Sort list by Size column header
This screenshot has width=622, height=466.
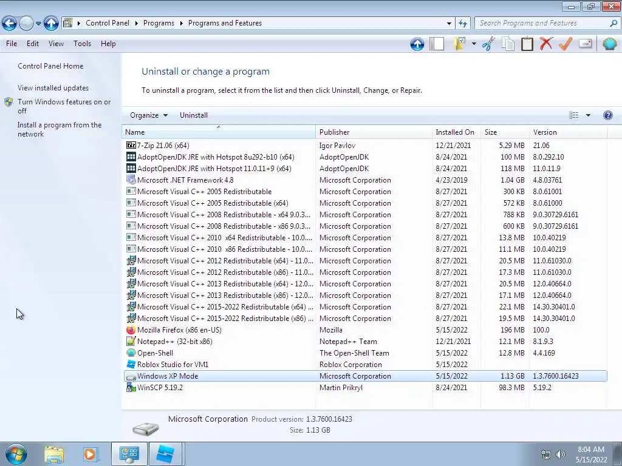(x=505, y=132)
